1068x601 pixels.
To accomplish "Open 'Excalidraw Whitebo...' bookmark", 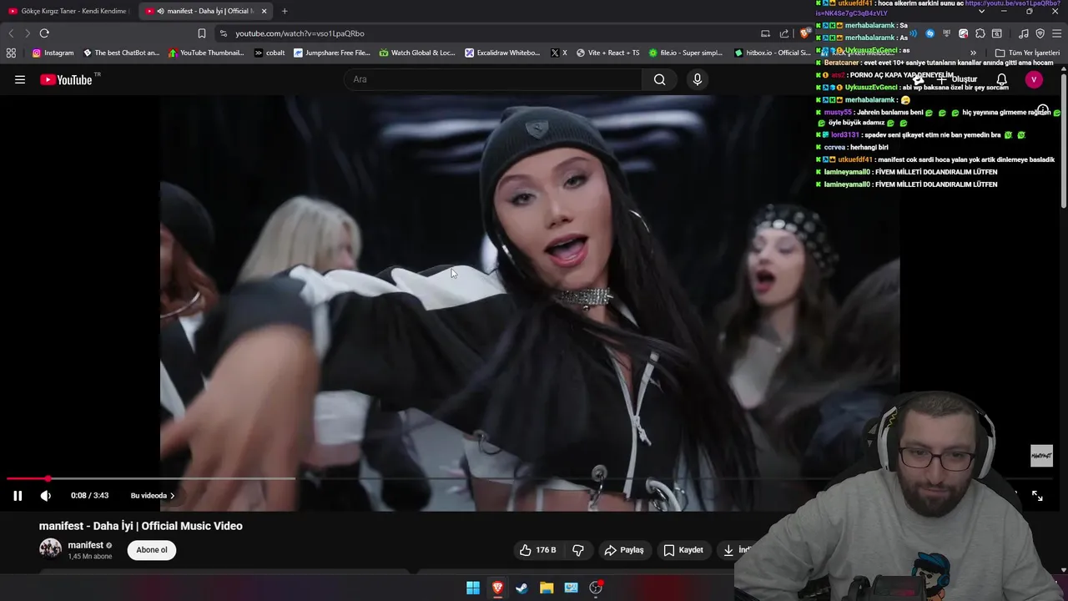I will point(502,53).
